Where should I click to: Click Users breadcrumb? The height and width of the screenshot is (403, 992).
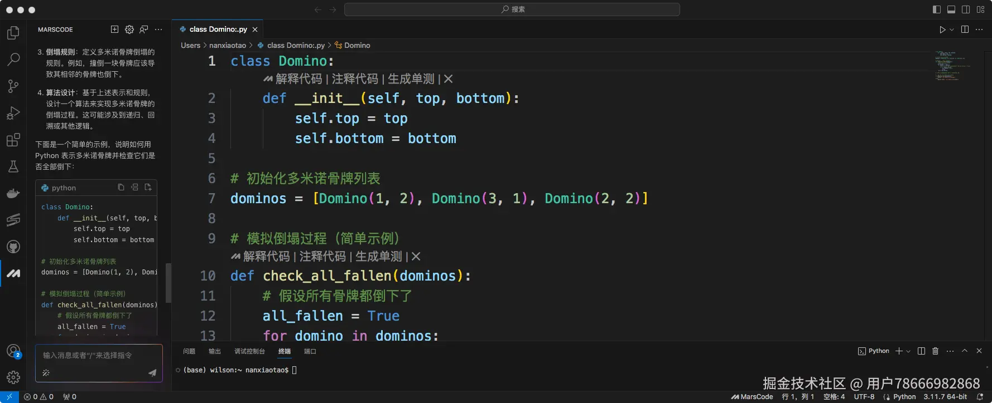(190, 46)
